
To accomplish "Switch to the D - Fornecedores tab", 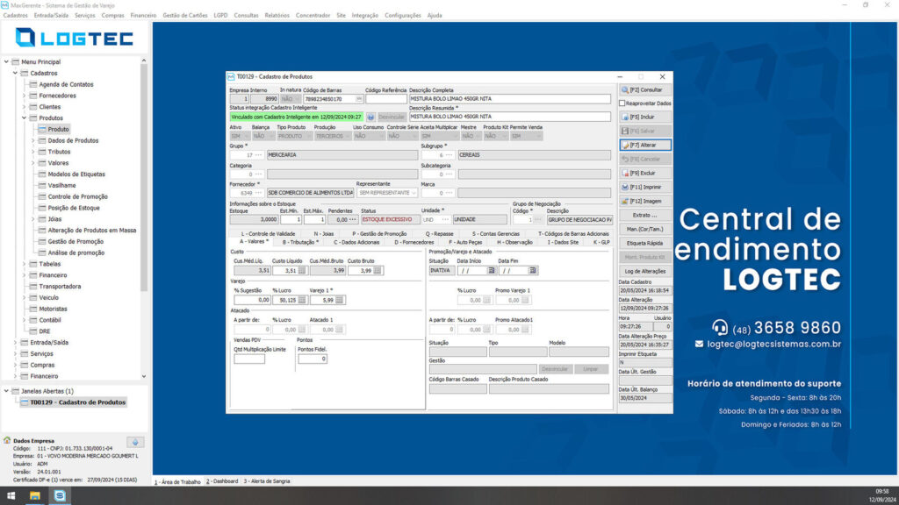I will pos(414,242).
